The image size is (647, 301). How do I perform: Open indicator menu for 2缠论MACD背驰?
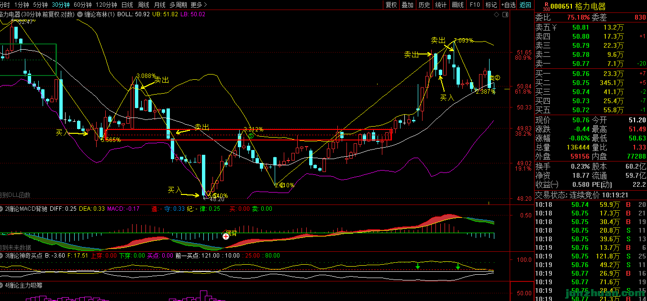pos(2,209)
